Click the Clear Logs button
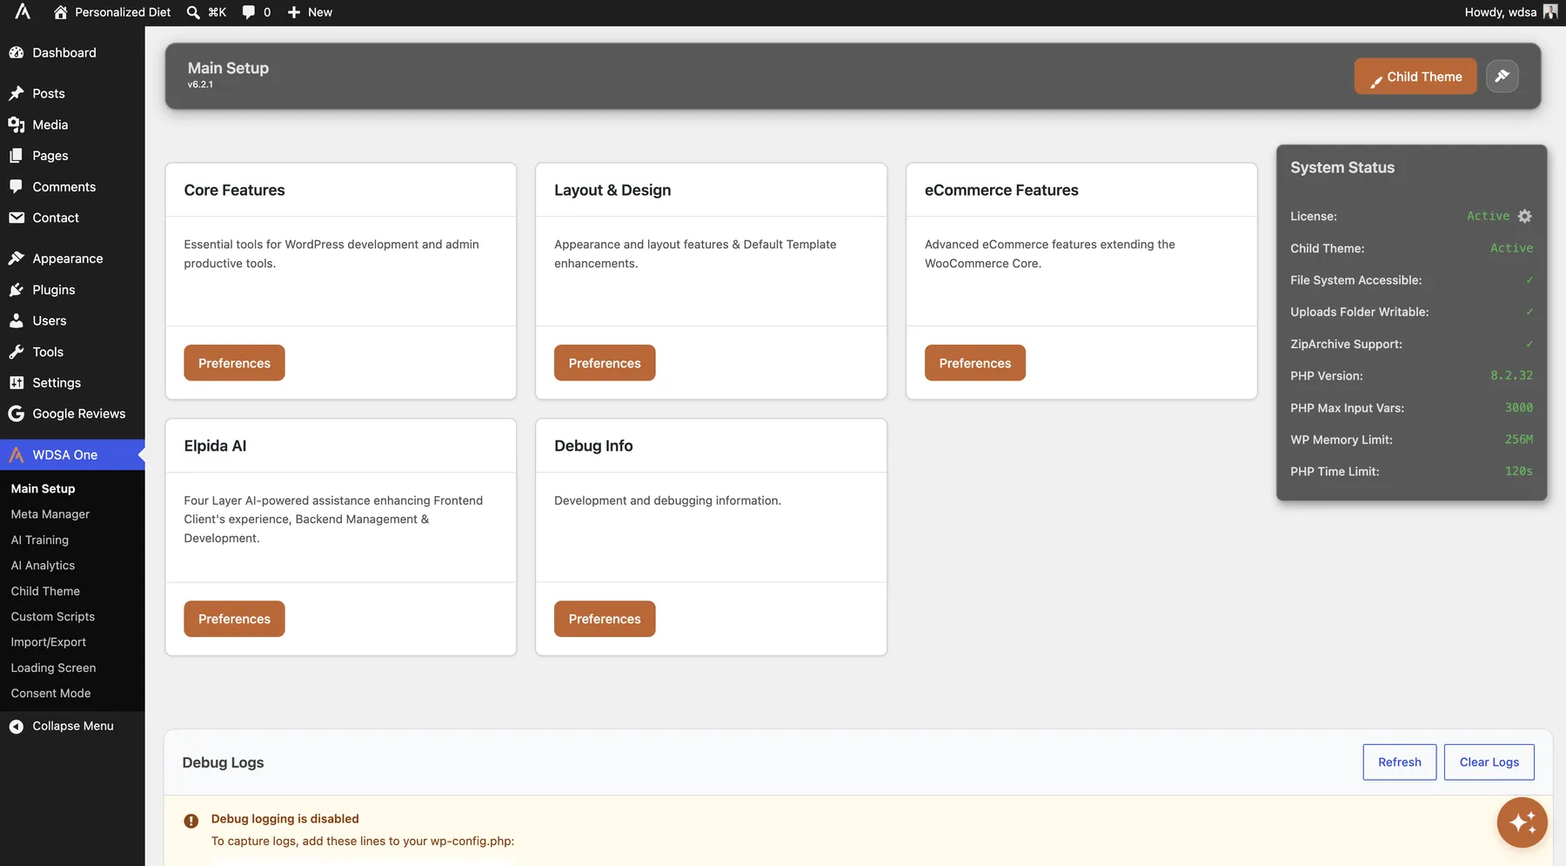The height and width of the screenshot is (866, 1566). tap(1489, 762)
